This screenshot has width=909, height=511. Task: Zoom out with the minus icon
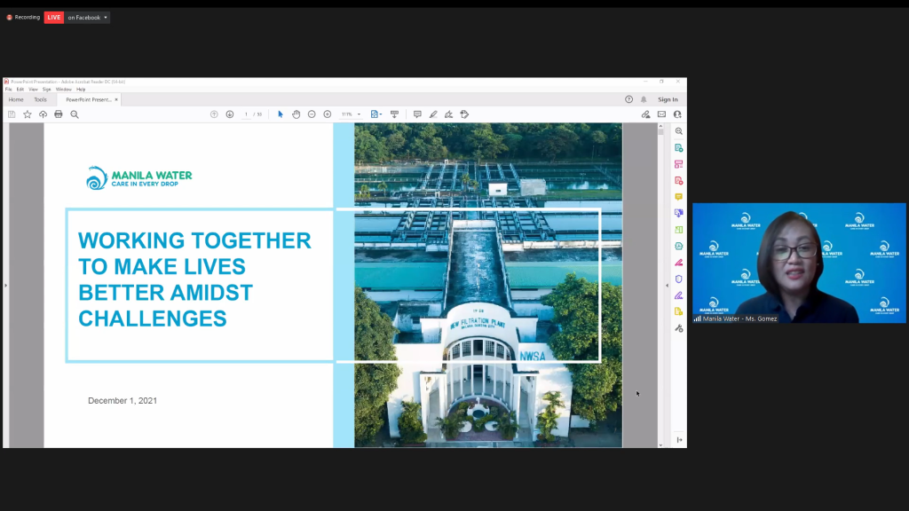(x=312, y=114)
